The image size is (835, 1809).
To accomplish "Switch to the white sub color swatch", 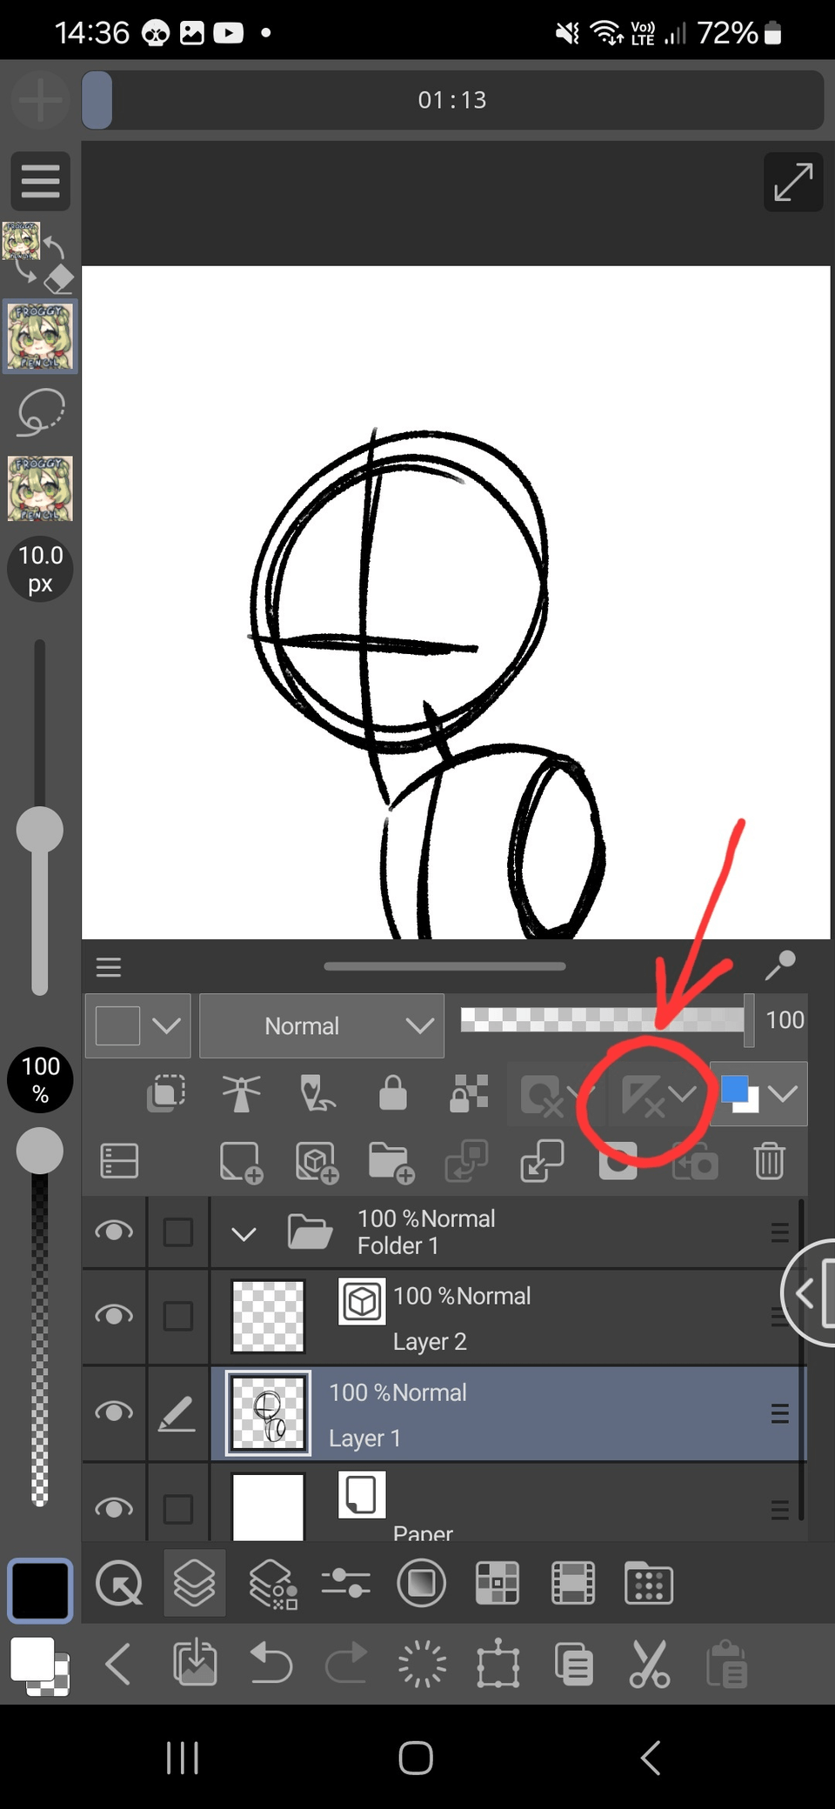I will pos(32,1659).
